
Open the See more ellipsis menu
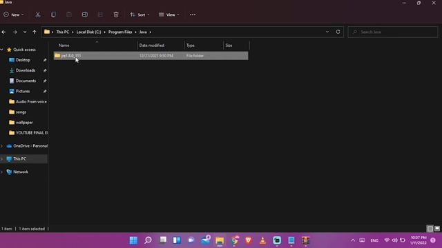193,14
